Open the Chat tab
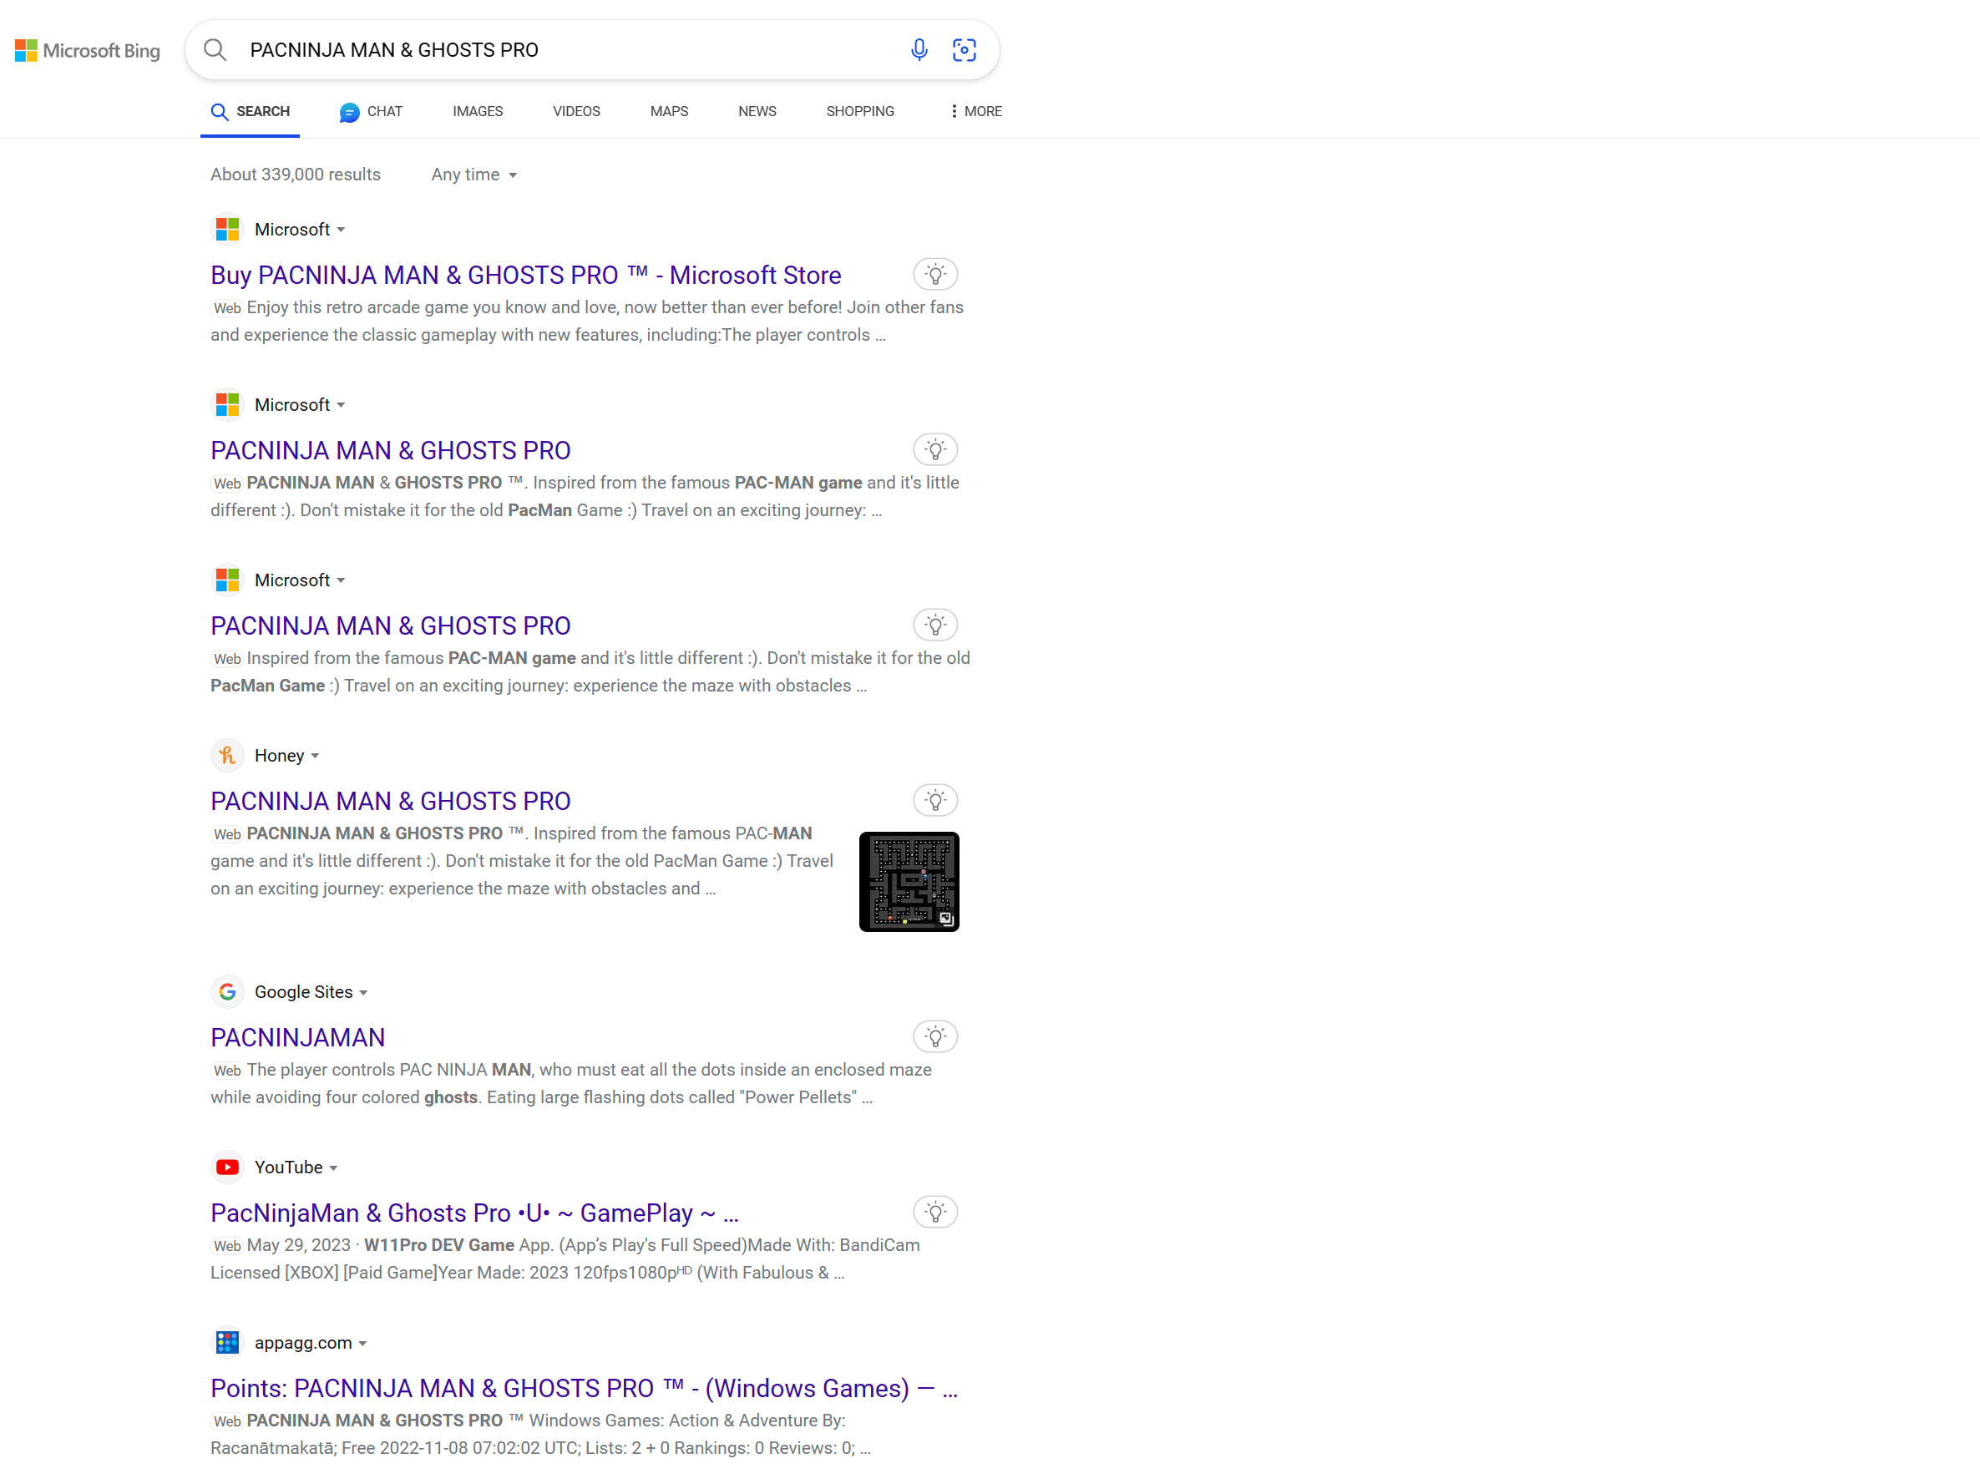1980x1484 pixels. (x=372, y=111)
